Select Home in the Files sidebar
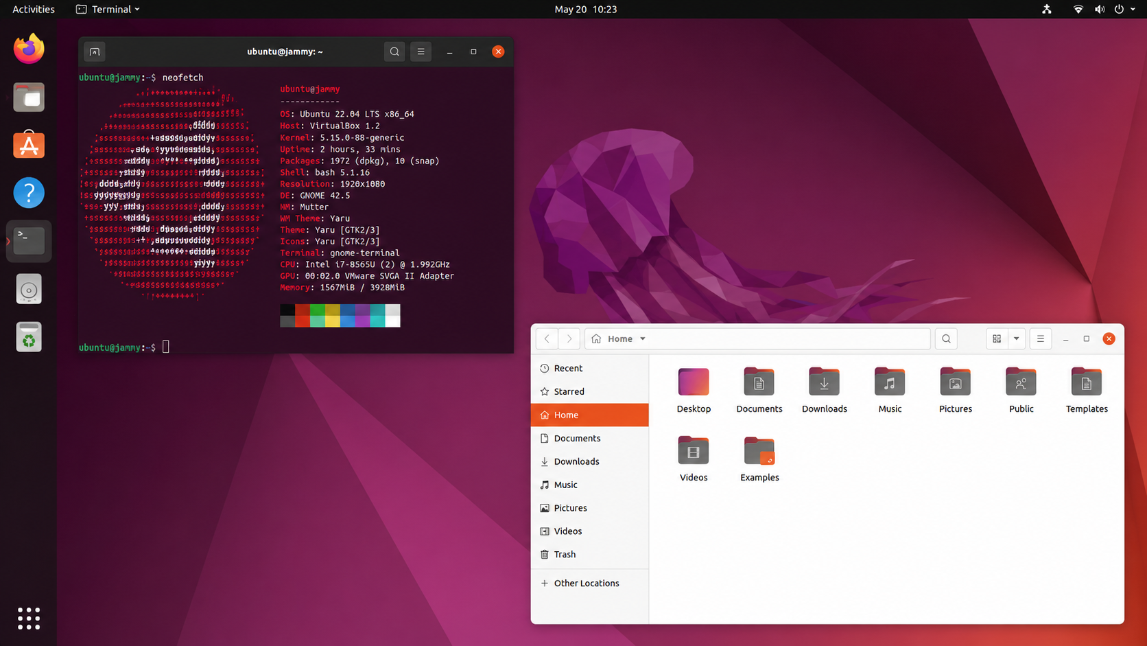Screen dimensions: 1147x646 click(x=590, y=415)
